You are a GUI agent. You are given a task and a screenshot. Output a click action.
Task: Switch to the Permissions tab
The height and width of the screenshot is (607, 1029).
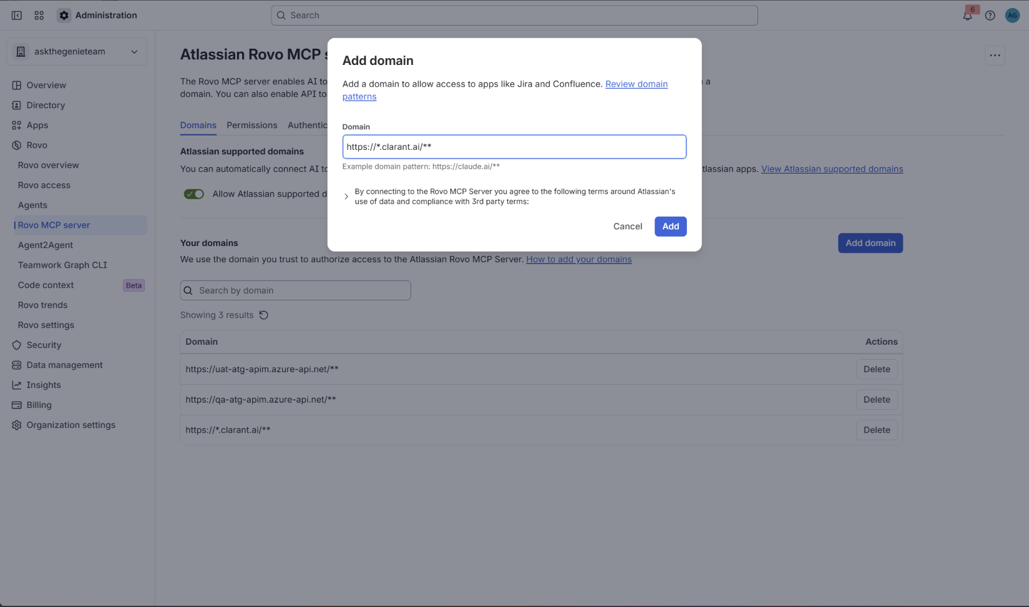[x=252, y=125]
